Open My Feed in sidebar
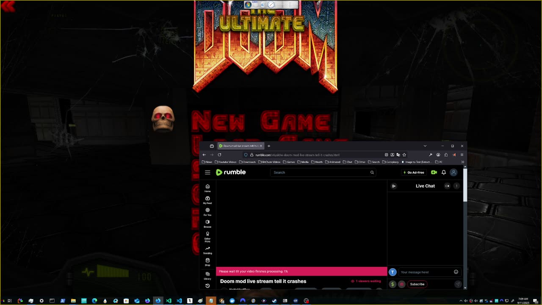Screen dimensions: 542x305 point(207,200)
